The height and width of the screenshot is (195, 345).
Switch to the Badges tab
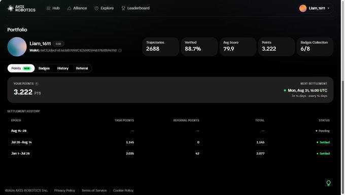click(x=44, y=68)
